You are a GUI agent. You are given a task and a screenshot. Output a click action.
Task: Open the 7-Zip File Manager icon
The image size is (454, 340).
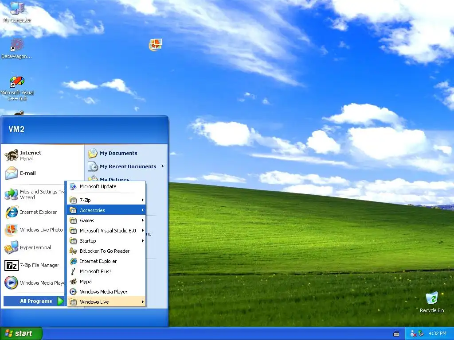[12, 265]
